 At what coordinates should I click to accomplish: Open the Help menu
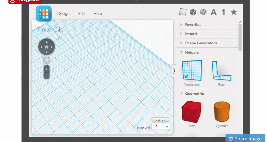click(98, 14)
